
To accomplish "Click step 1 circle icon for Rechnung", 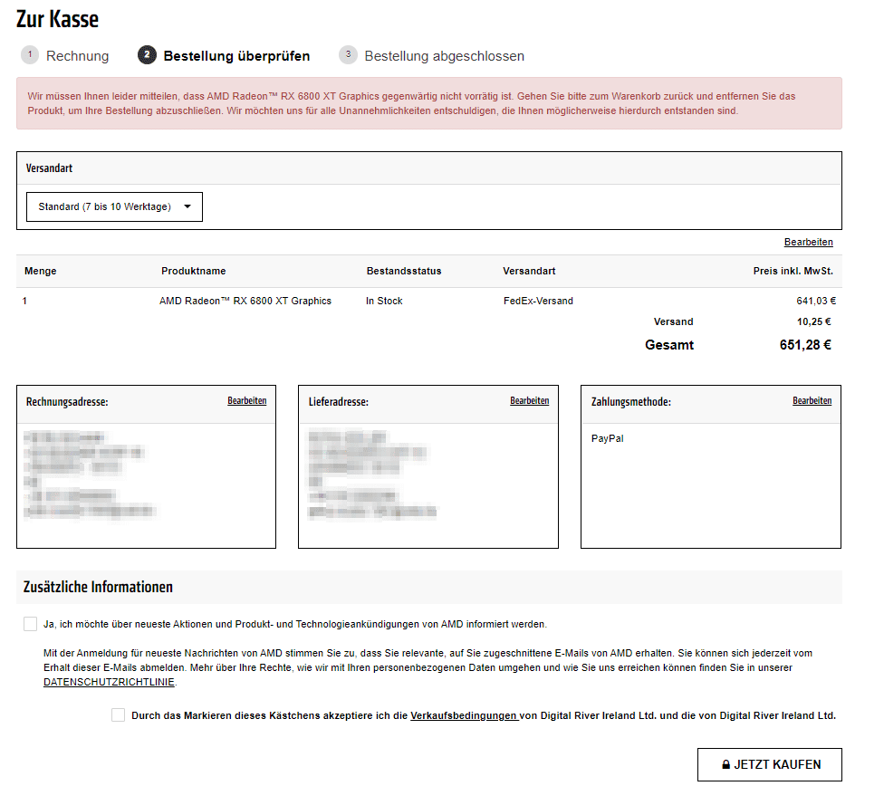I will (x=30, y=55).
